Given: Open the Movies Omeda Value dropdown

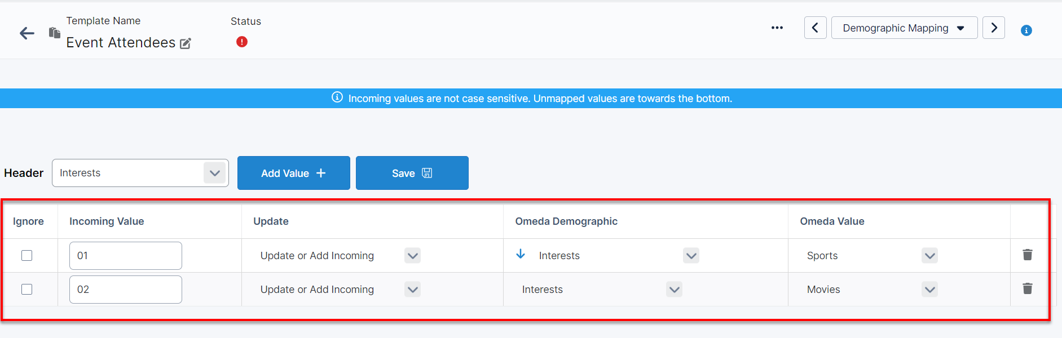Looking at the screenshot, I should [929, 290].
